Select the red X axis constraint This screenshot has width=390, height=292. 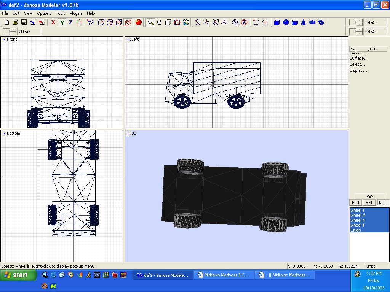coord(53,22)
